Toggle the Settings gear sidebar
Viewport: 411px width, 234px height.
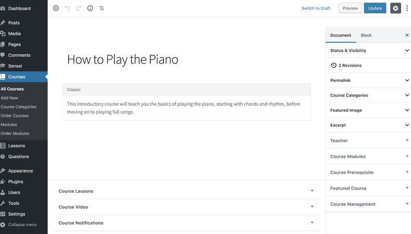395,8
